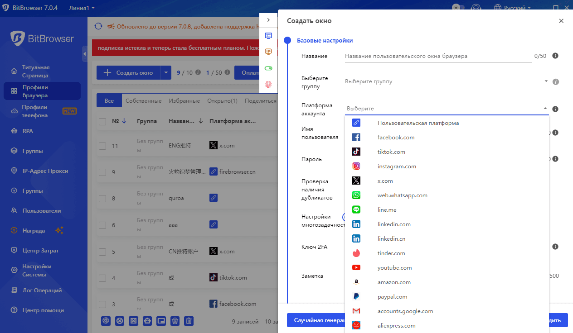Check the select-all checkbox in table header

[102, 121]
